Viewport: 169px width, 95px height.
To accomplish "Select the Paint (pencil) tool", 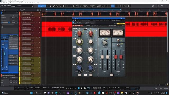I will [48, 6].
